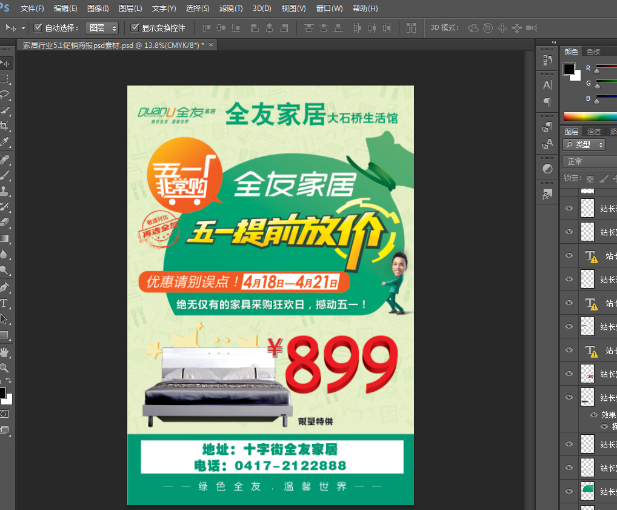Select the Clone Stamp tool
This screenshot has height=510, width=617.
click(x=4, y=190)
